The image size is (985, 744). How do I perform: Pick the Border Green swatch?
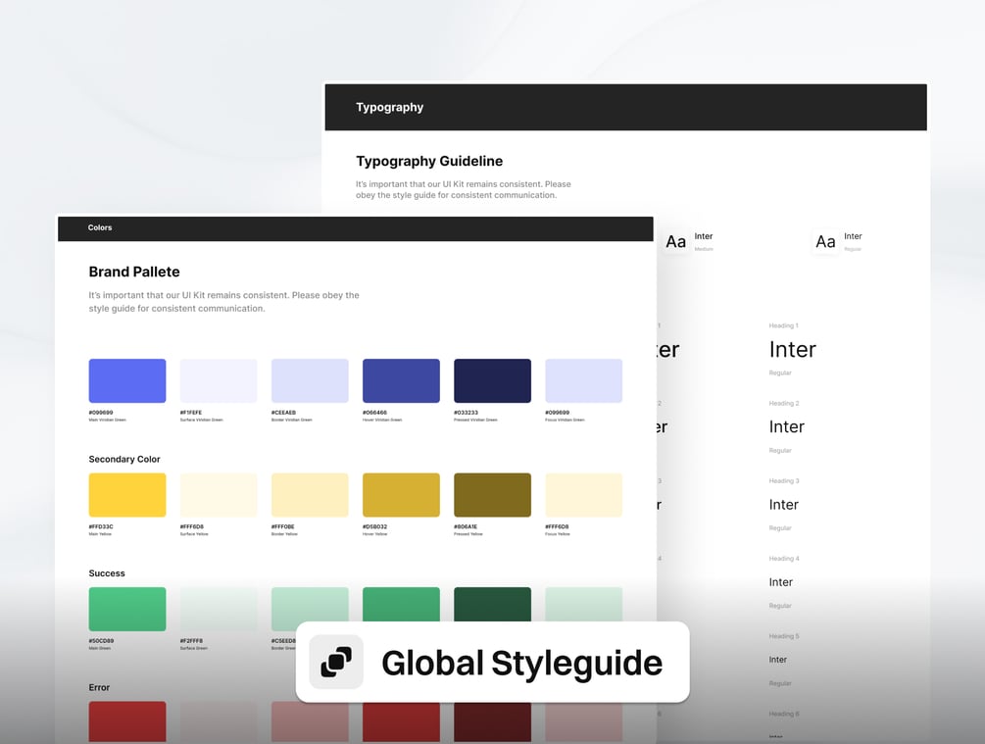310,605
